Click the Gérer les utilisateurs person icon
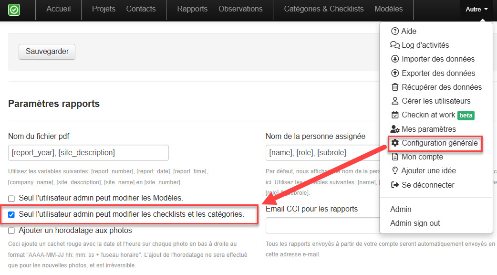Screen dimensions: 497x275 (x=394, y=101)
